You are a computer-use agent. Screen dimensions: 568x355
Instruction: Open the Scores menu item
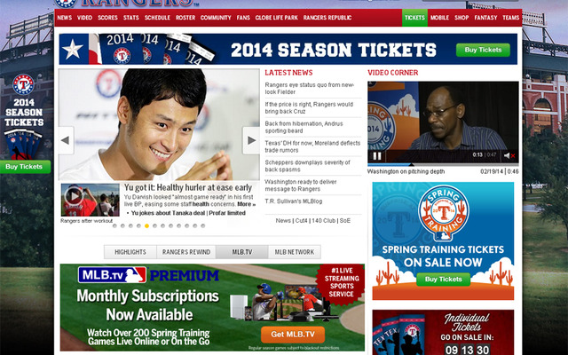point(107,18)
